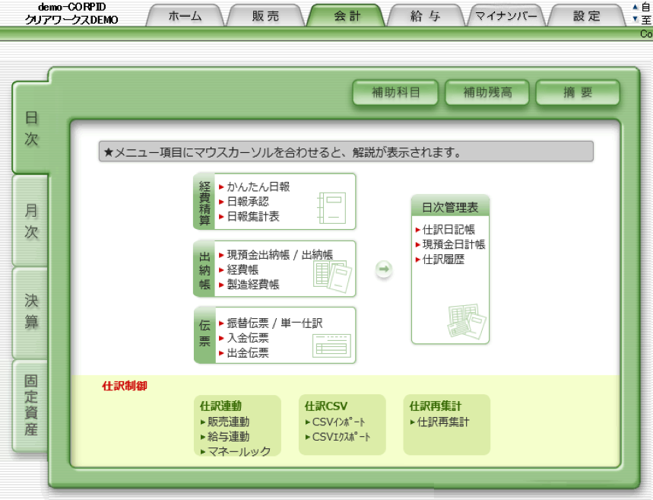Go to the マイナンバー tab

(x=506, y=16)
